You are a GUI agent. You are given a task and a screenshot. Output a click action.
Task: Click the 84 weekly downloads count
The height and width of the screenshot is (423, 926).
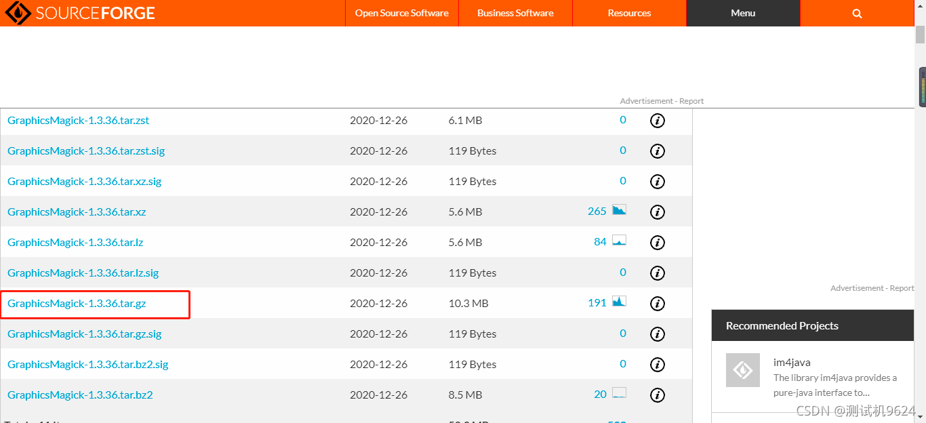(600, 242)
